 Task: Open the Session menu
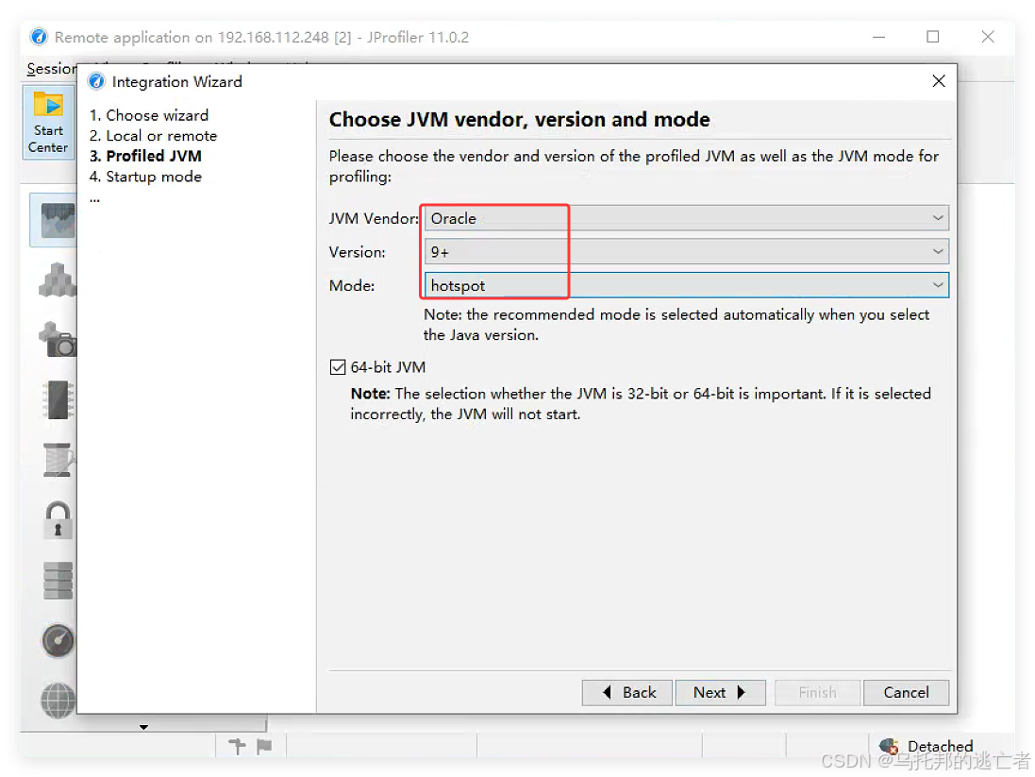pyautogui.click(x=52, y=69)
